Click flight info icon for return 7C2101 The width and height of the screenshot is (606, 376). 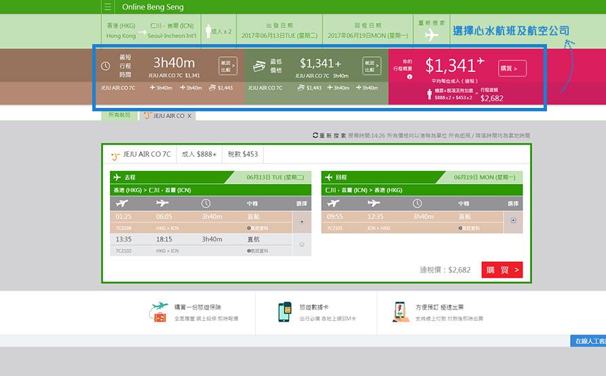[x=460, y=228]
